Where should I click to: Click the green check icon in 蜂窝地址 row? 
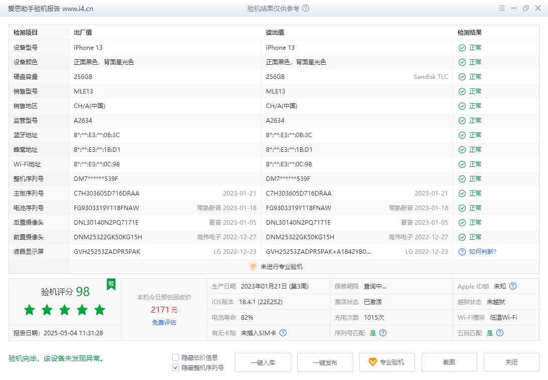pyautogui.click(x=462, y=150)
